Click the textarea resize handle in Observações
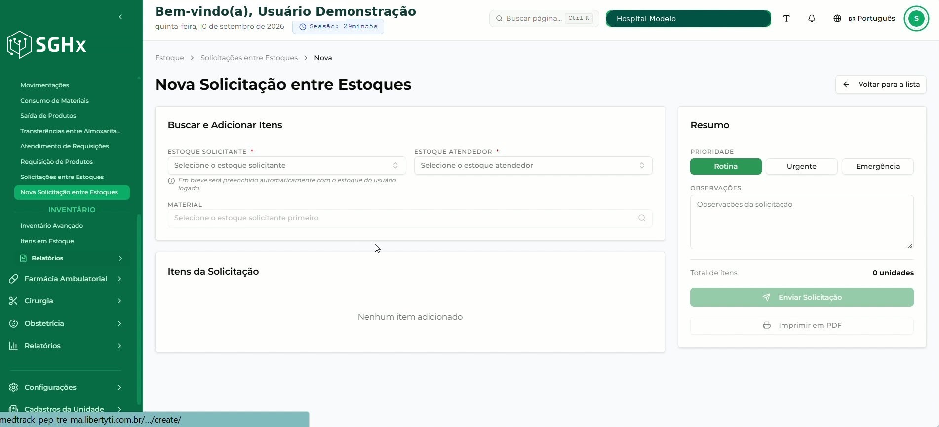 (x=910, y=246)
